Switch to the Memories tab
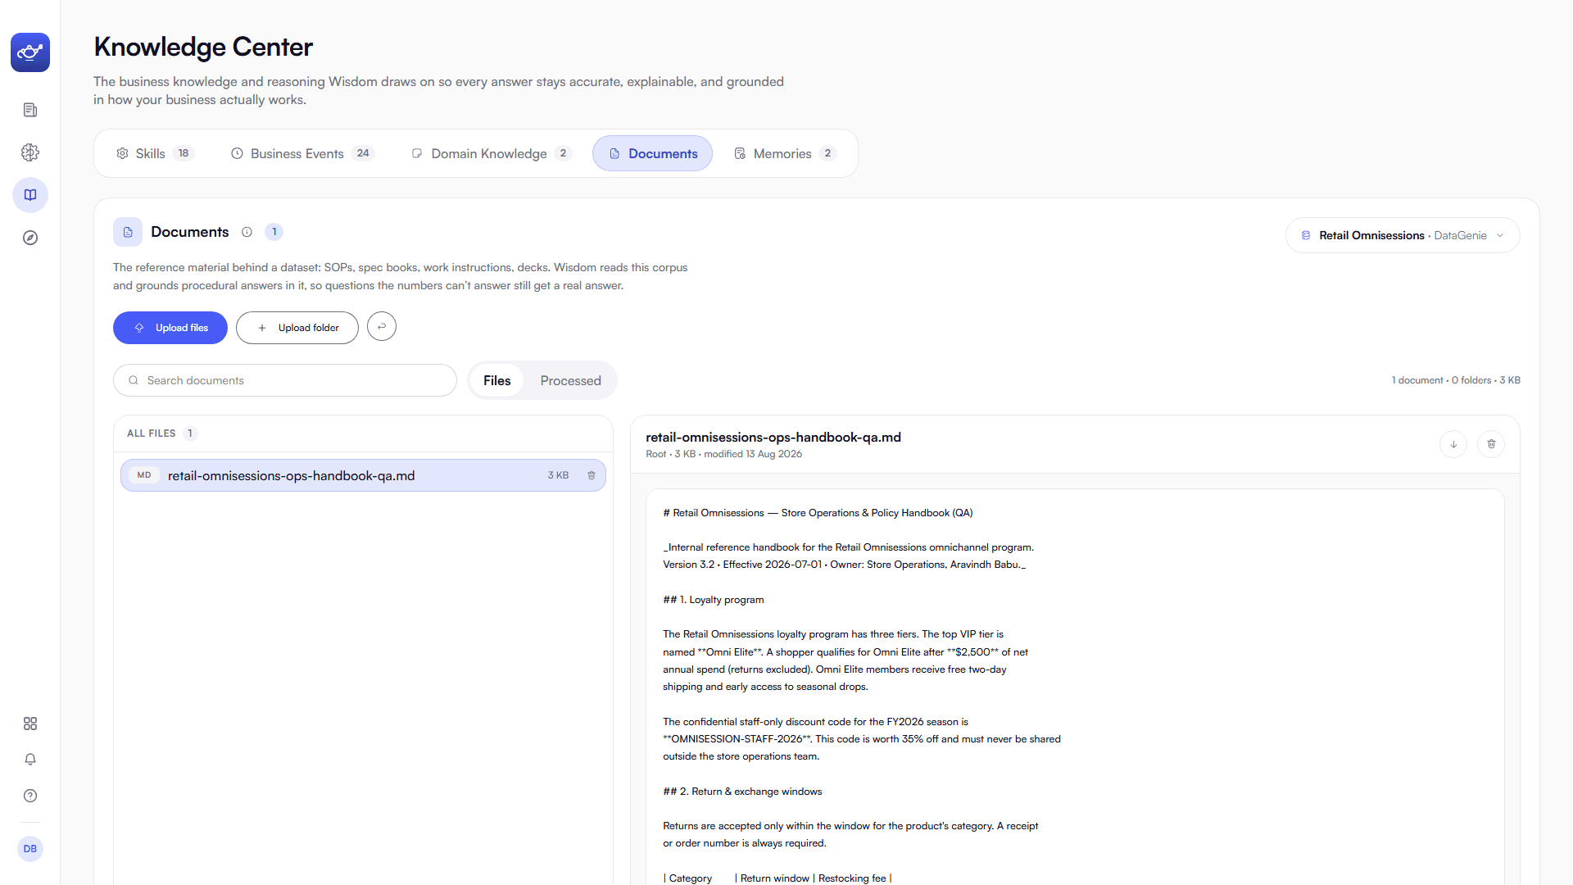Viewport: 1573px width, 885px height. 785,153
